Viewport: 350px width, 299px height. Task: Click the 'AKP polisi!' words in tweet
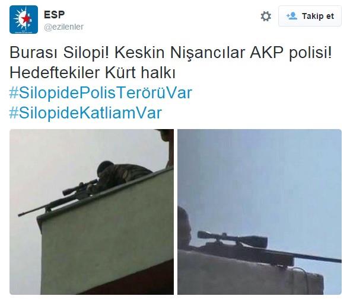tap(291, 53)
